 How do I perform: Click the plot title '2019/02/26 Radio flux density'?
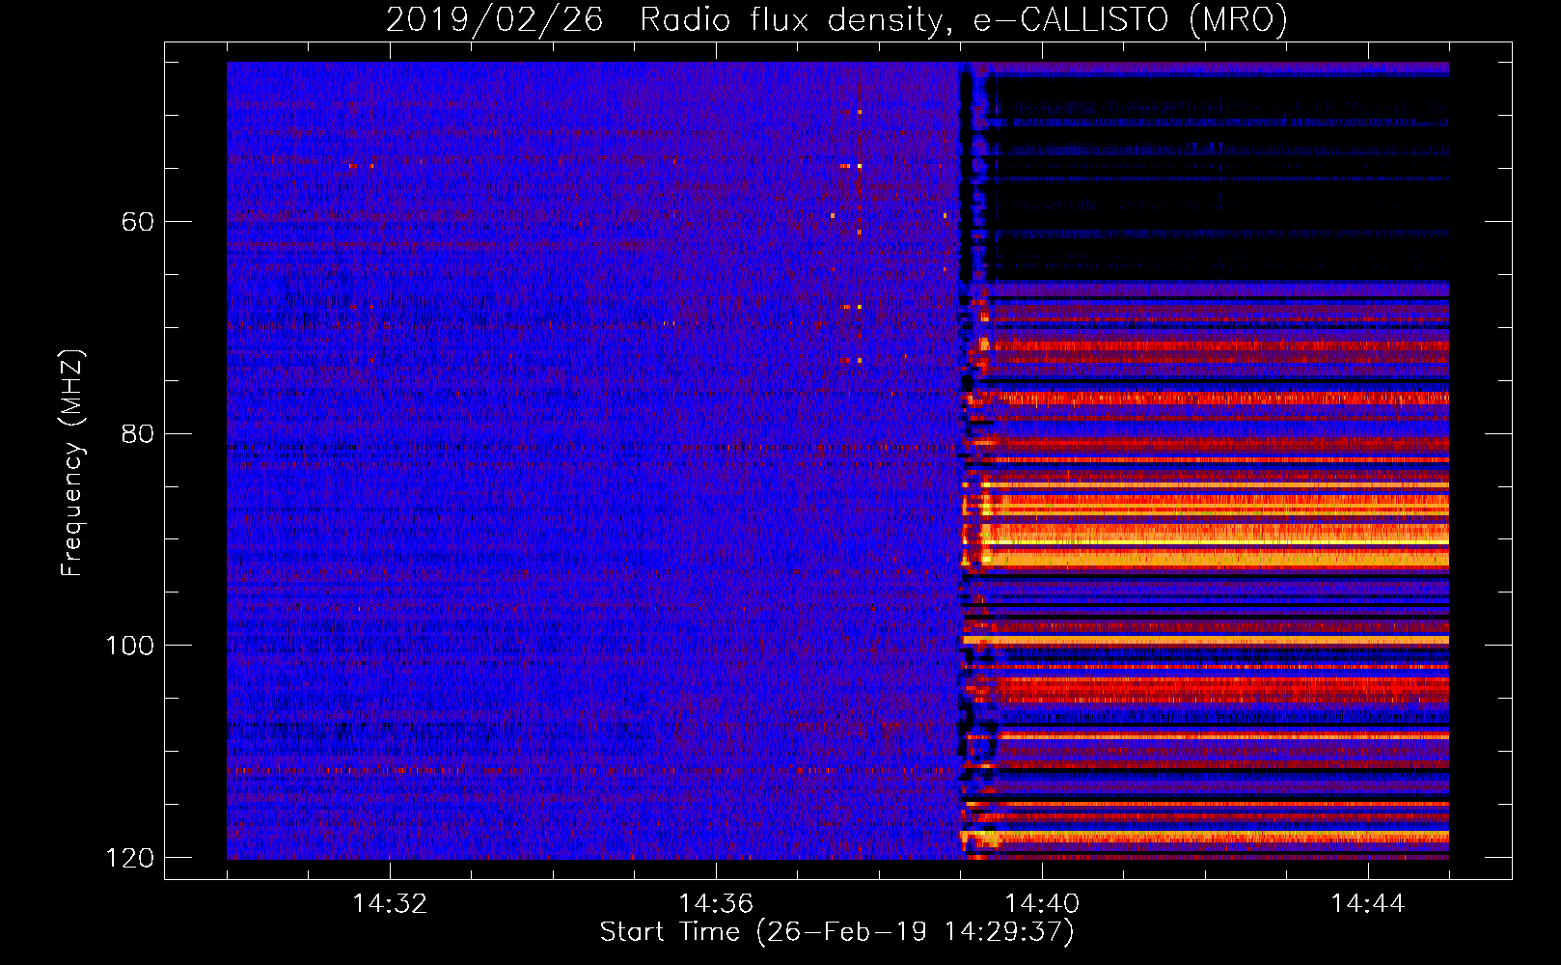tap(836, 19)
